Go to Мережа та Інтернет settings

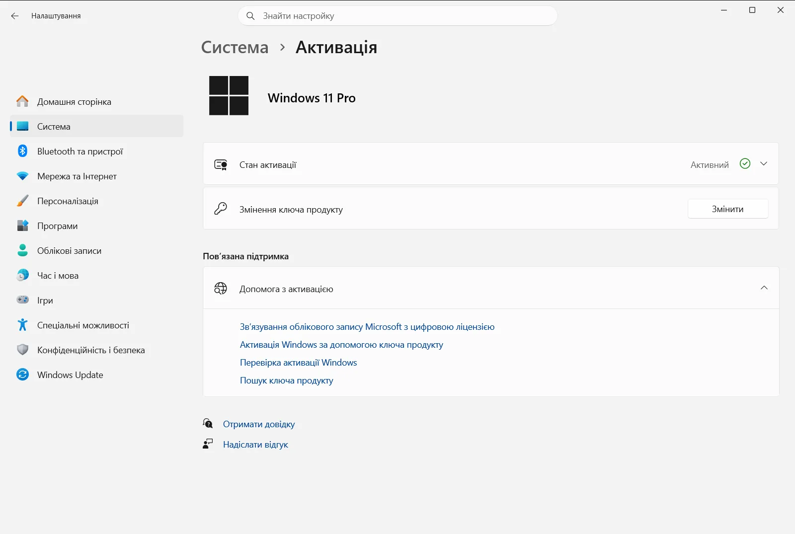(97, 176)
